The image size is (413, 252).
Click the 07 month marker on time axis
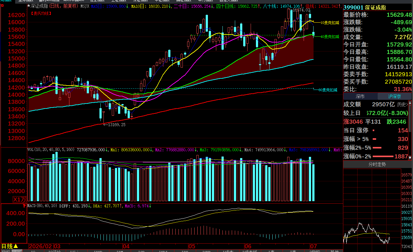coord(314,246)
